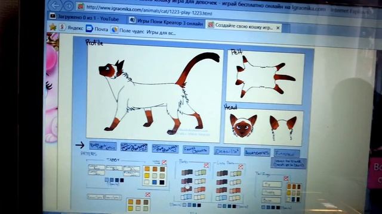This screenshot has height=214, width=382.
Task: Click the Пони Креатор tab favicon
Action: pos(133,20)
